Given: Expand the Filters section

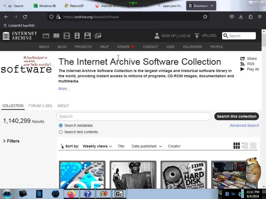Looking at the screenshot, I should click(11, 141).
